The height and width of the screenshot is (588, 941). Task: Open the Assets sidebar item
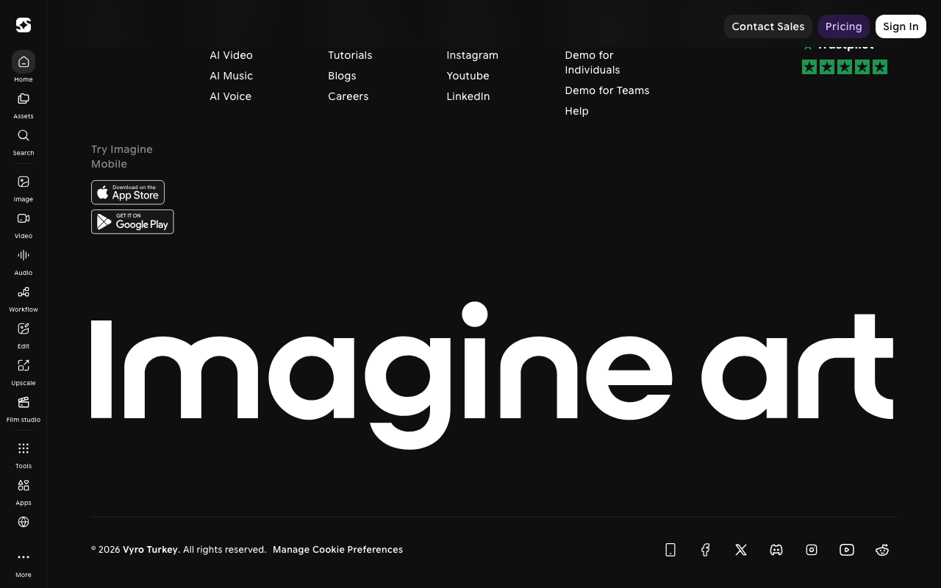(24, 104)
